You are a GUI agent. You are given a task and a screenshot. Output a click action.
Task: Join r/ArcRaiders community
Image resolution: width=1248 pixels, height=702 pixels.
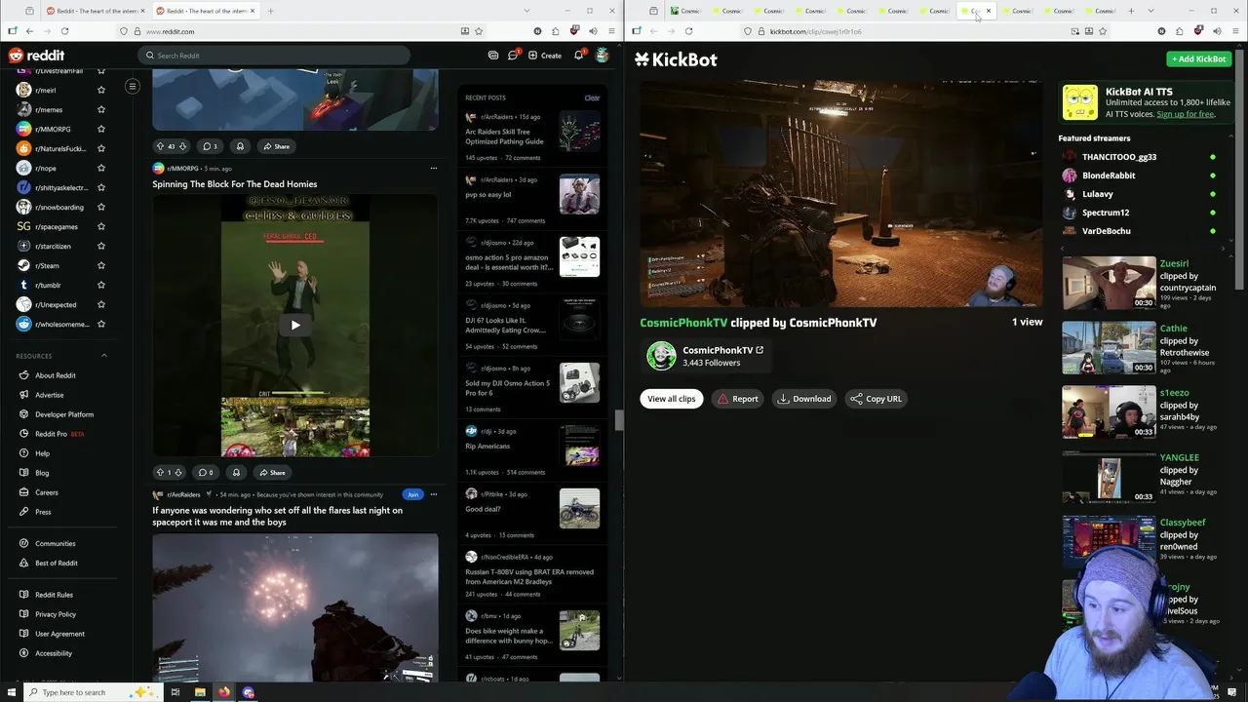coord(412,494)
